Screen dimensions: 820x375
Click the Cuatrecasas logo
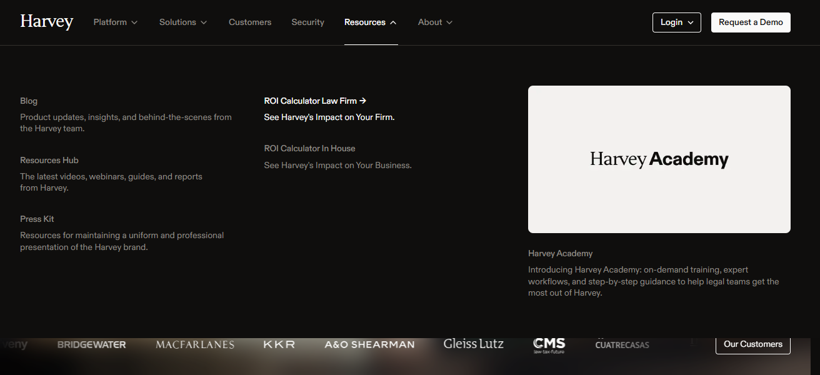(622, 344)
